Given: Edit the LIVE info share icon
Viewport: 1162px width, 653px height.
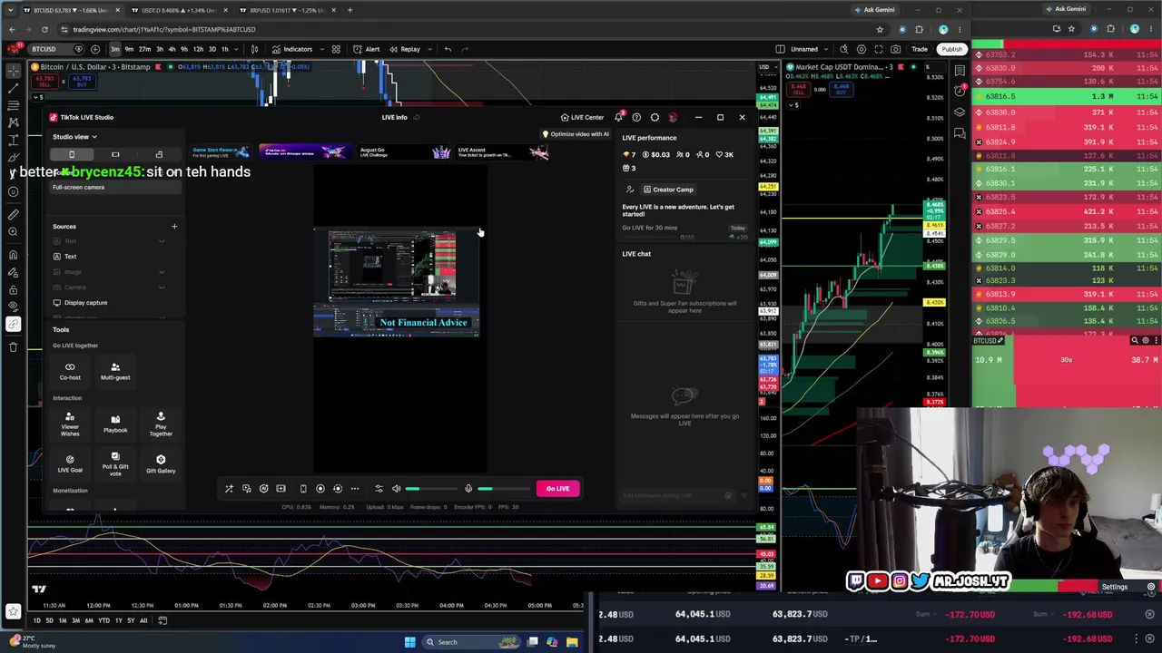Looking at the screenshot, I should (417, 117).
